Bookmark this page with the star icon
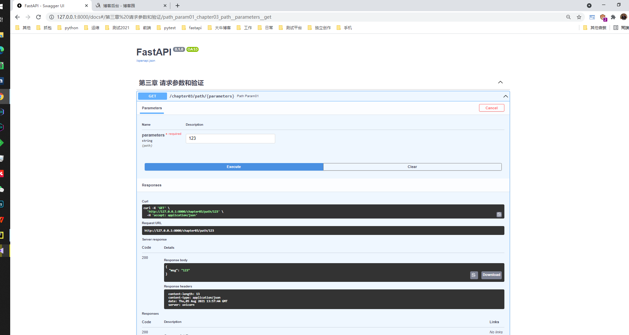 tap(579, 17)
